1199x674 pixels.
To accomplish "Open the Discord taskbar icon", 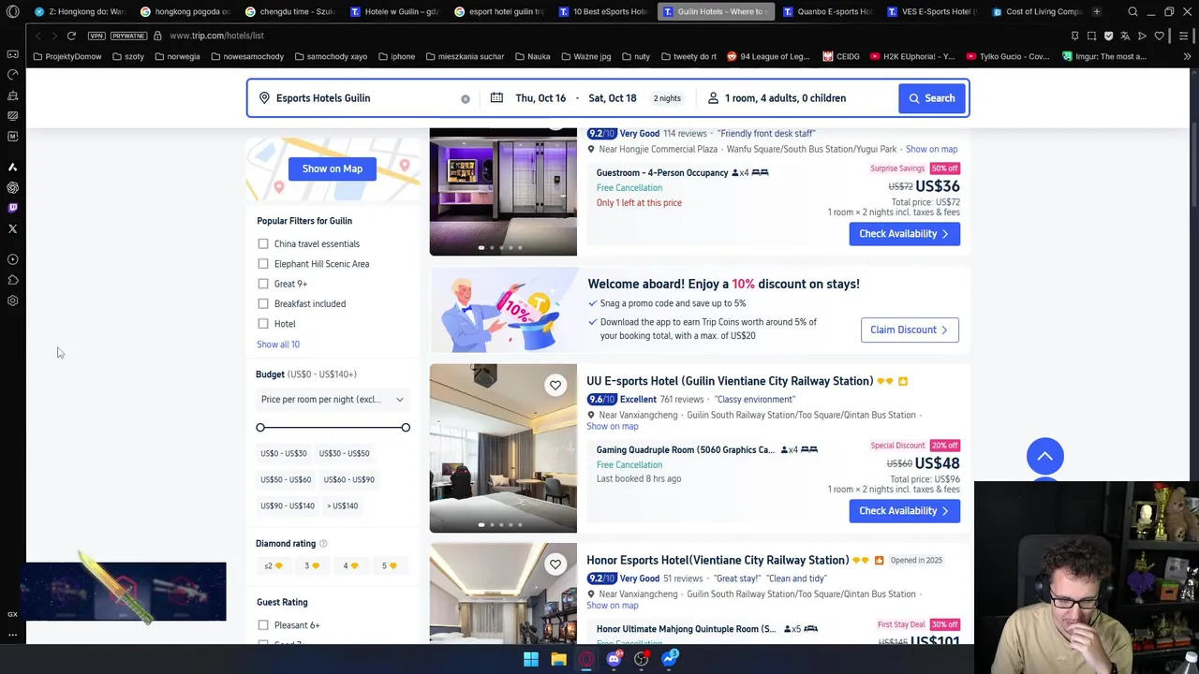I will point(614,659).
